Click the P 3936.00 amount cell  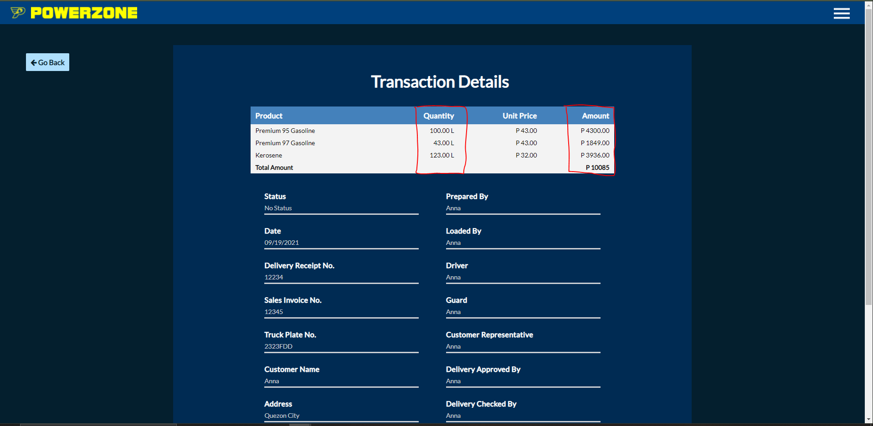pos(595,155)
